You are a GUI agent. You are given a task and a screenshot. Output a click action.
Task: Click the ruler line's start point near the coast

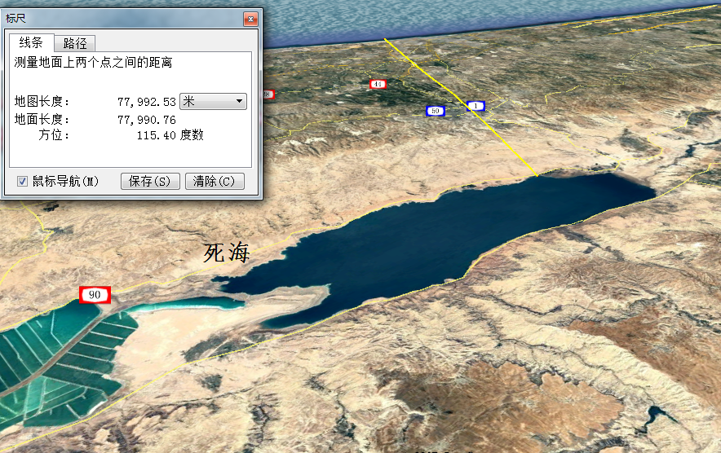click(x=386, y=40)
